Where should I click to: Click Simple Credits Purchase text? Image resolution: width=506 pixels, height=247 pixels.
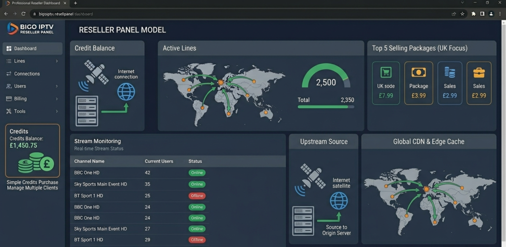tap(32, 182)
